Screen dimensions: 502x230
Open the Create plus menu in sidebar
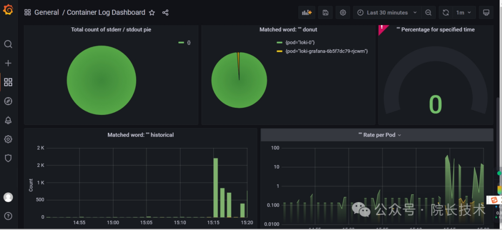(8, 63)
